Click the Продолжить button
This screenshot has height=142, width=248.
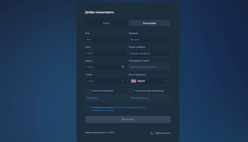(128, 119)
